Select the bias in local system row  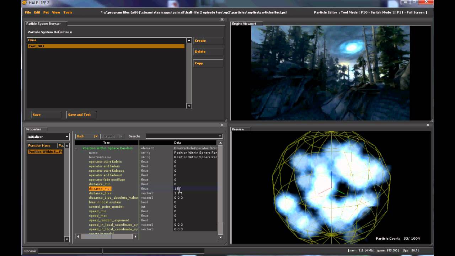(x=105, y=202)
